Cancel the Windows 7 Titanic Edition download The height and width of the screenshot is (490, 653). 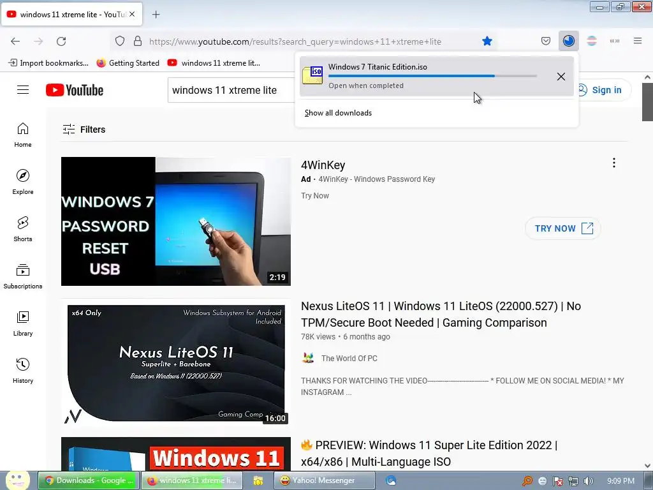(561, 77)
